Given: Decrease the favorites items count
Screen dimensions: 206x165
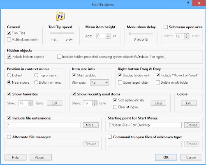Looking at the screenshot, I should pyautogui.click(x=30, y=105).
